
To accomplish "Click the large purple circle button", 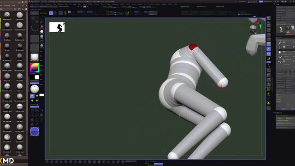I will pyautogui.click(x=35, y=131).
